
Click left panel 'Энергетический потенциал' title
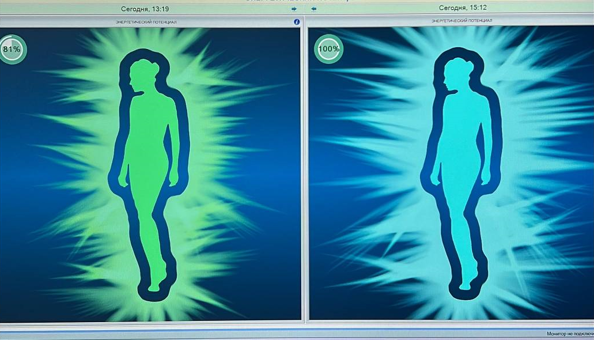coord(146,22)
